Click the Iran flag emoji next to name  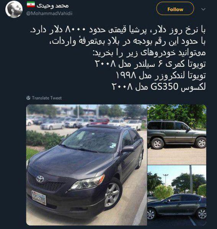(31, 5)
